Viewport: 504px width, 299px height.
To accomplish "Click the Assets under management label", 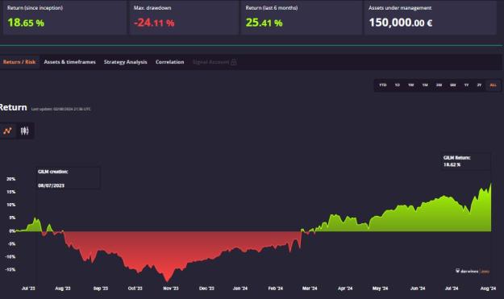I will point(400,8).
